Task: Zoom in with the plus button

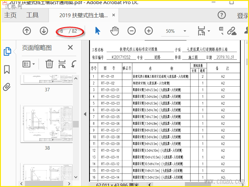Action: tap(149, 31)
